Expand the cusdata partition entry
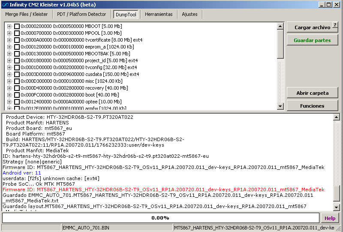The image size is (343, 232). 9,74
